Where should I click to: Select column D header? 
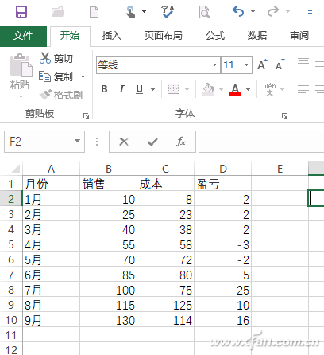point(223,169)
